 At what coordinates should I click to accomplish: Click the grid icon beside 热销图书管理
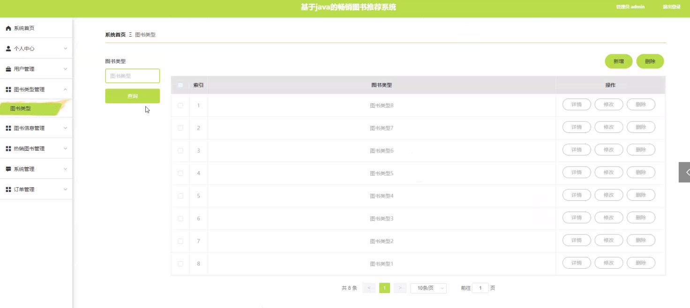click(x=7, y=148)
